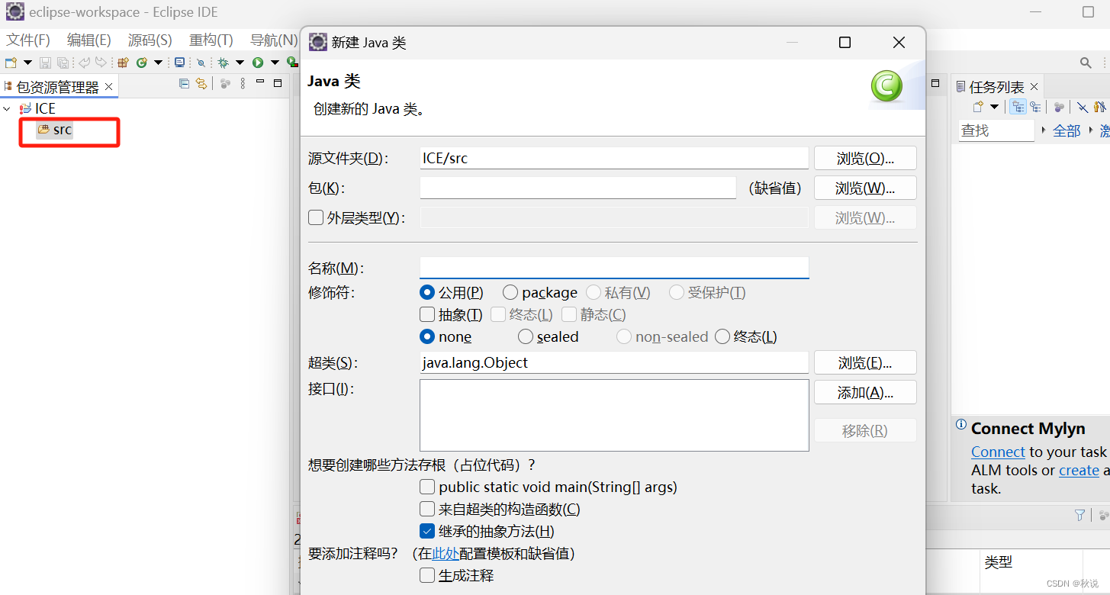The height and width of the screenshot is (595, 1110).
Task: Enable the 外层类型 checkbox
Action: pos(316,217)
